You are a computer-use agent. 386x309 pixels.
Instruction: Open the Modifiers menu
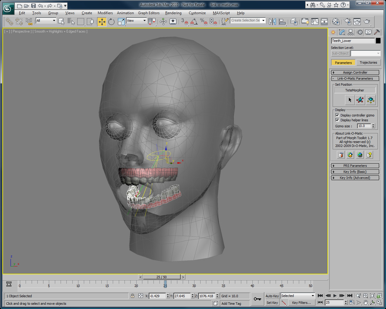pyautogui.click(x=105, y=13)
